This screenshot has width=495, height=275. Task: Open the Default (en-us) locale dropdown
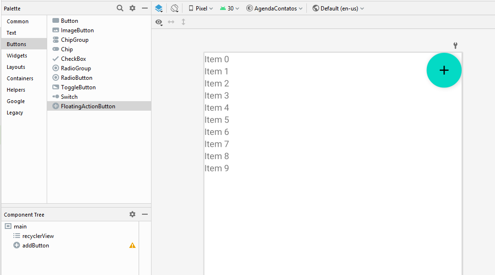click(x=338, y=9)
